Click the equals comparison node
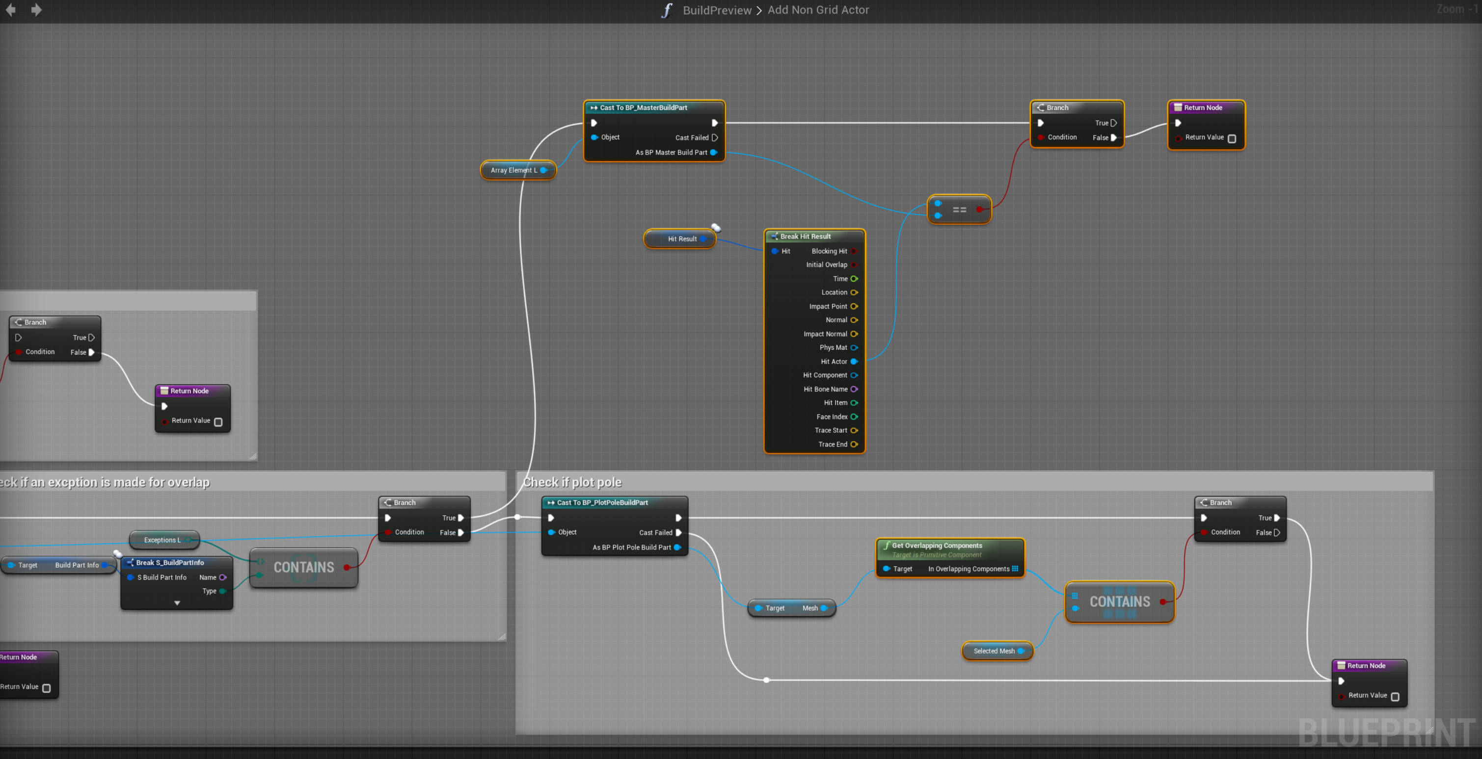 click(x=959, y=210)
